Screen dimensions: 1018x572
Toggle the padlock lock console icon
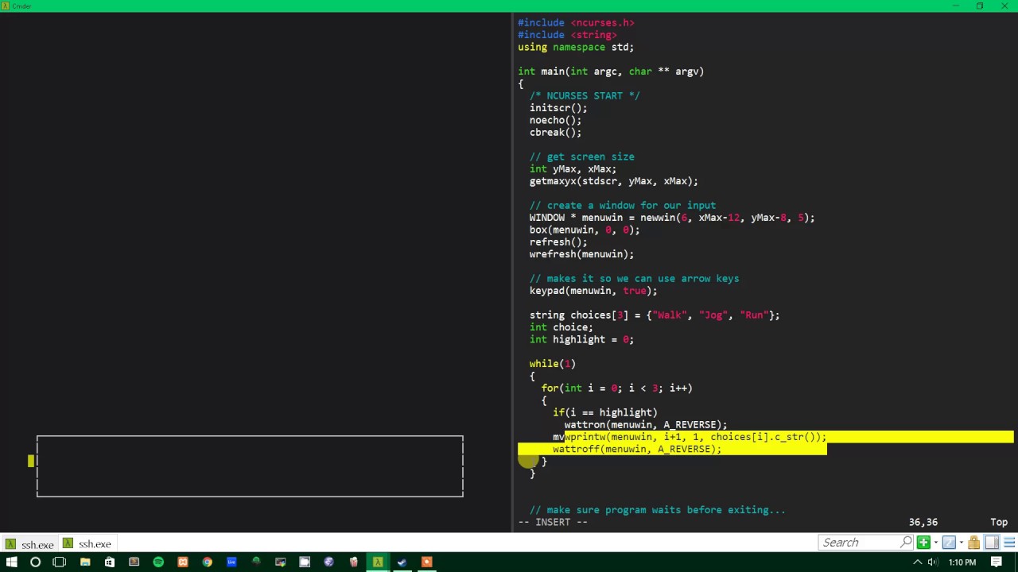tap(973, 543)
